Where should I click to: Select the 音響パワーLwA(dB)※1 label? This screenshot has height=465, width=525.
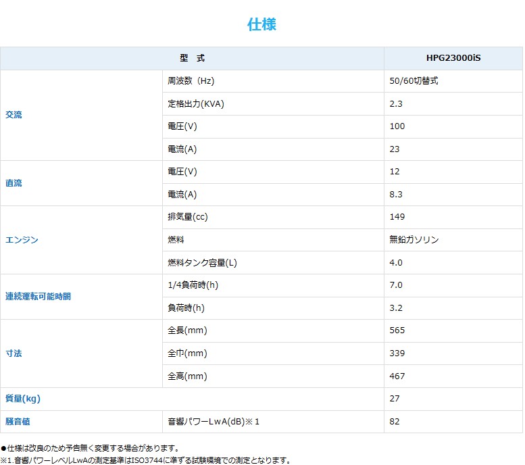tap(214, 422)
